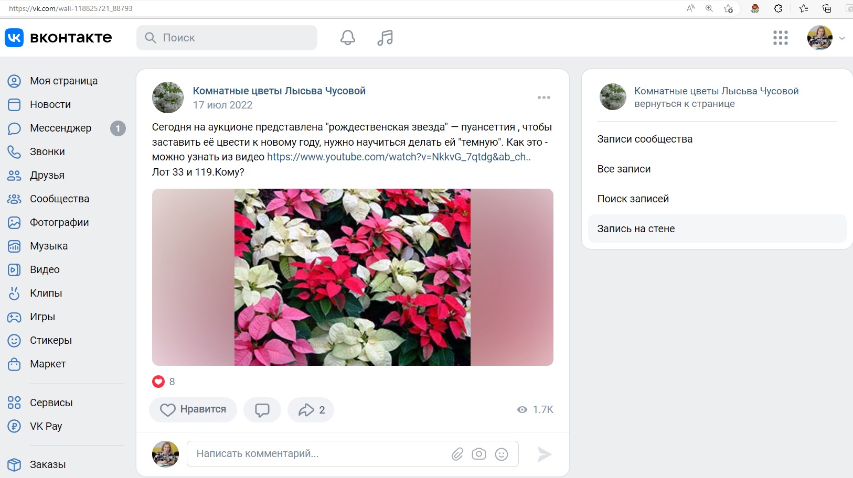This screenshot has width=853, height=478.
Task: Attach a file with the paperclip icon
Action: pos(457,454)
